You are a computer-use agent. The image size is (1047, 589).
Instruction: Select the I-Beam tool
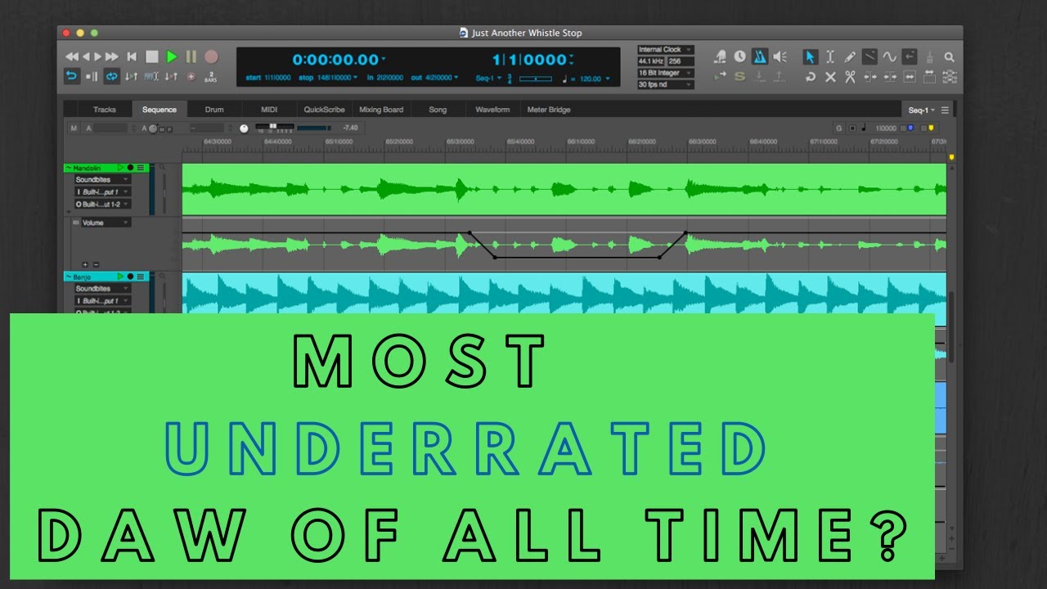pyautogui.click(x=830, y=56)
